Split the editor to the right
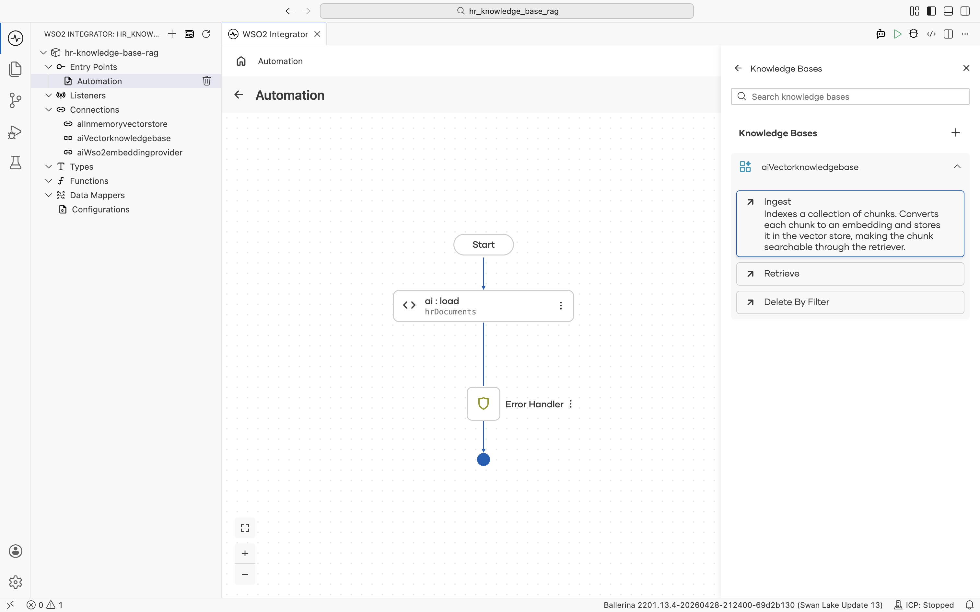The width and height of the screenshot is (980, 612). 948,34
